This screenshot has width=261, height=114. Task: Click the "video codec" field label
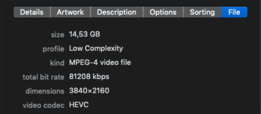click(x=43, y=105)
